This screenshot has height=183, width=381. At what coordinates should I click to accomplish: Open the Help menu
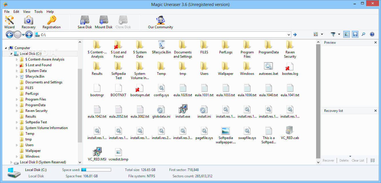(x=50, y=12)
